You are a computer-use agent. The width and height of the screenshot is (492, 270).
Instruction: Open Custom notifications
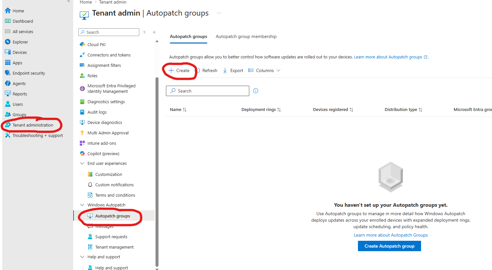pyautogui.click(x=114, y=185)
